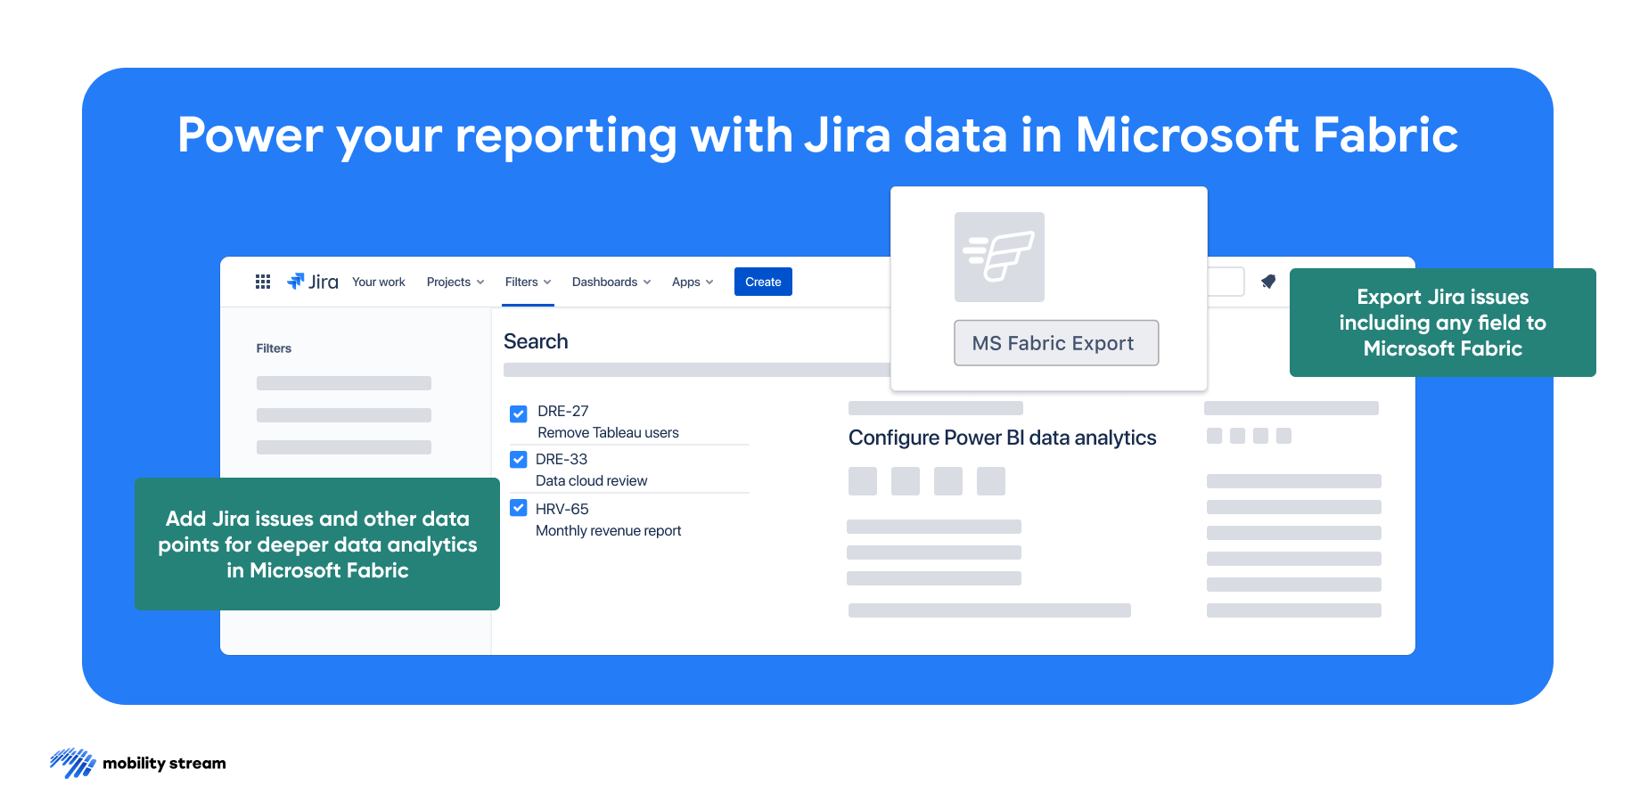
Task: Expand the Projects dropdown menu
Action: 455,282
